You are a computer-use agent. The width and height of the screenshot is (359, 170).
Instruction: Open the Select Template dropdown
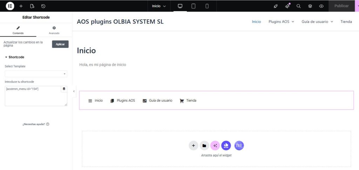click(36, 74)
